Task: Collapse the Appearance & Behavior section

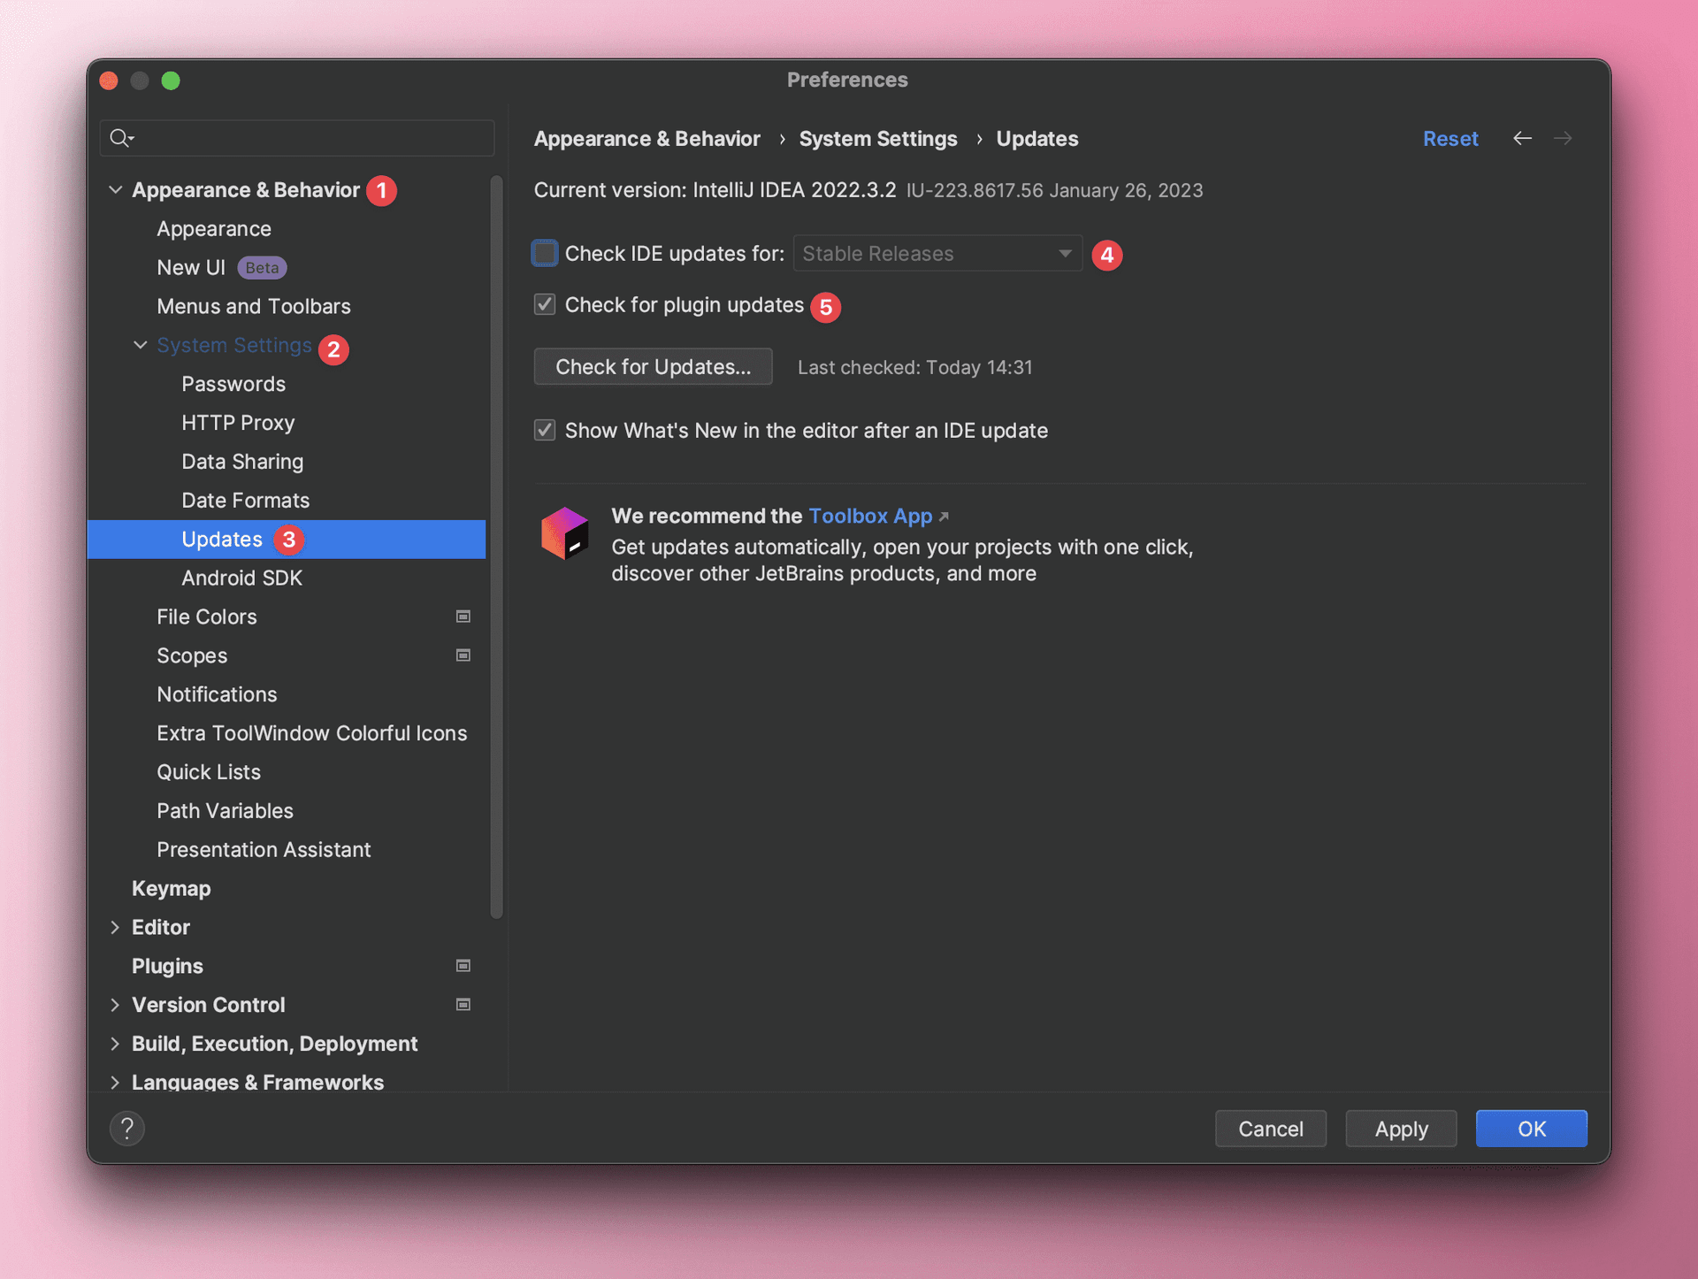Action: click(115, 190)
